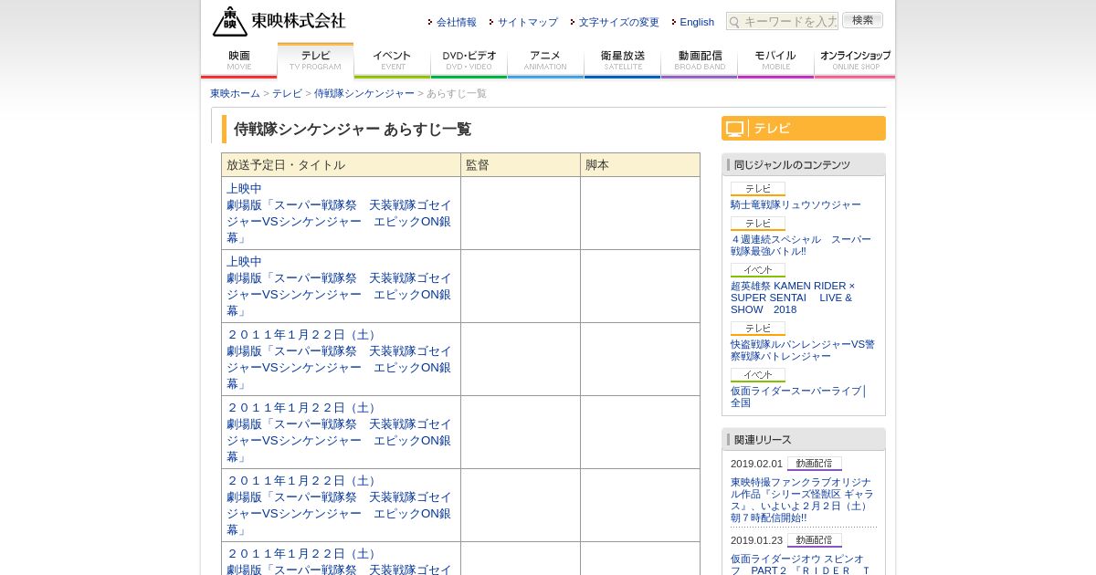1096x575 pixels.
Task: Open 仮面ライダースーパーライブ│全国 link
Action: (x=798, y=396)
